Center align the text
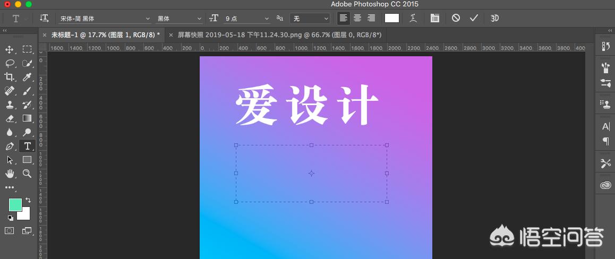615x259 pixels. pyautogui.click(x=357, y=18)
